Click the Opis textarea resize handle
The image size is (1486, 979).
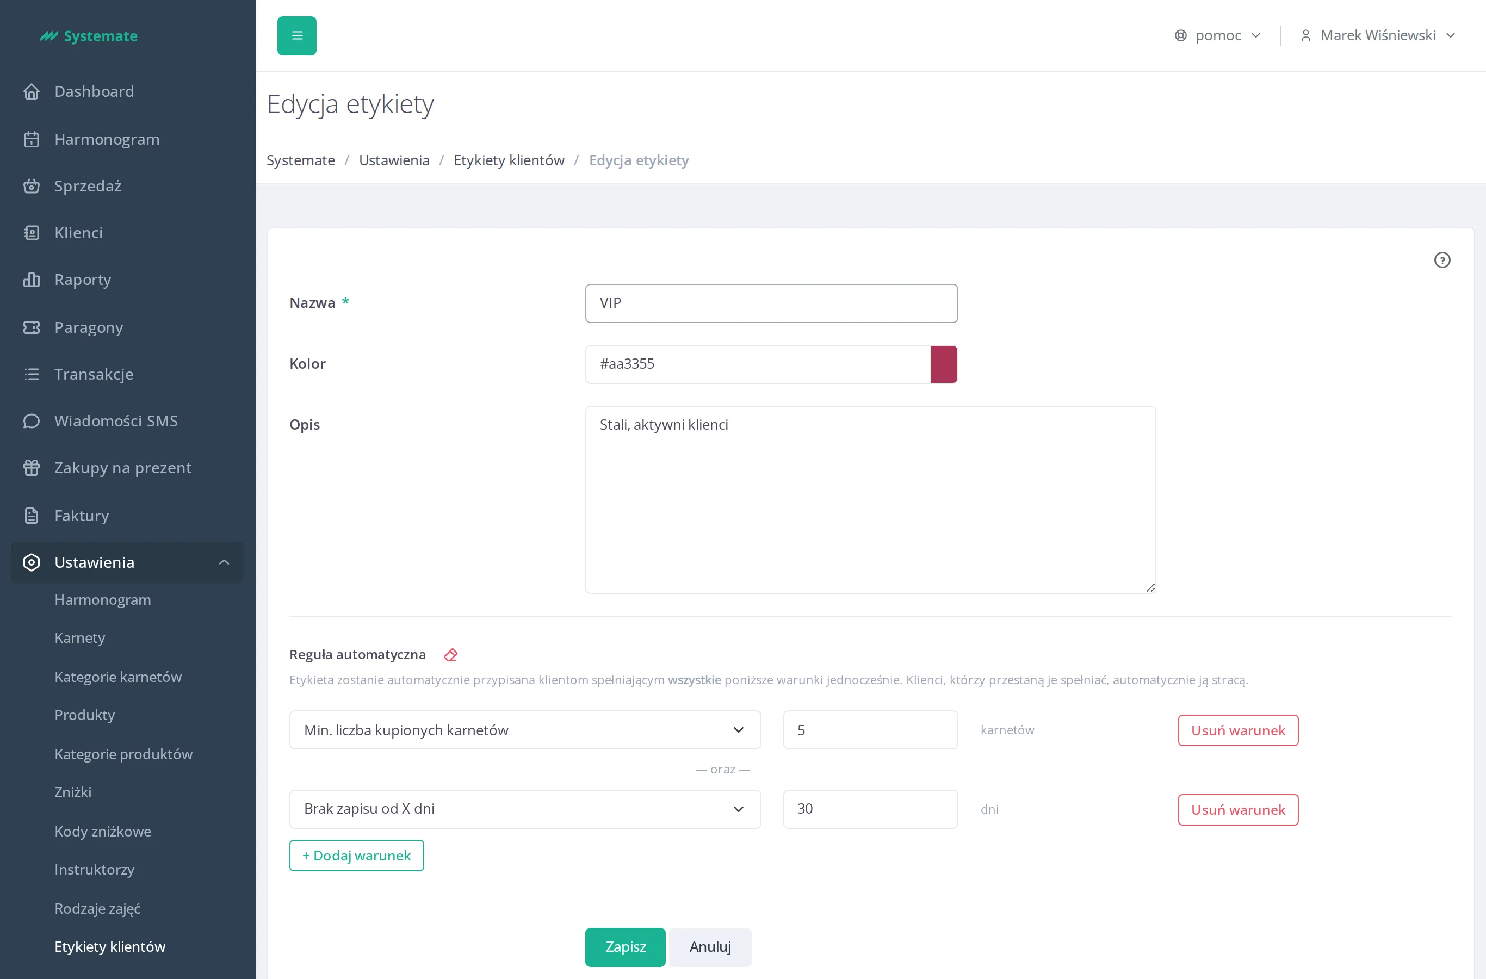tap(1150, 587)
